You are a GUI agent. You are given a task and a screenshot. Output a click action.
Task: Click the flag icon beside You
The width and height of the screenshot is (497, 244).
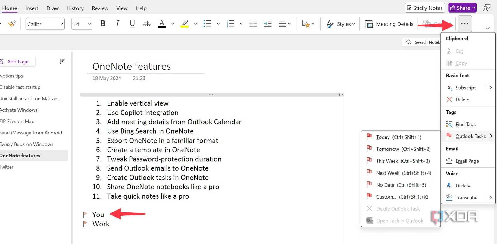(85, 214)
